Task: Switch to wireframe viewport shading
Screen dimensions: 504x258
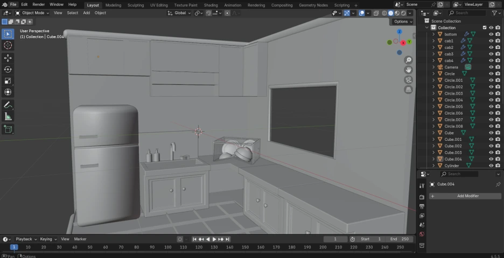Action: [384, 13]
